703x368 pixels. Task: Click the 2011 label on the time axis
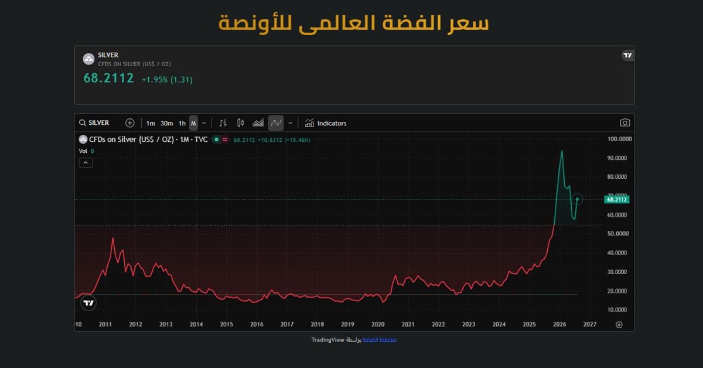[105, 324]
